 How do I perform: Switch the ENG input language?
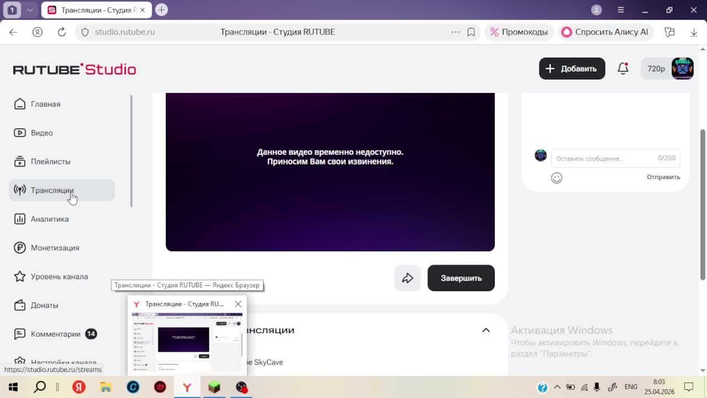coord(631,387)
